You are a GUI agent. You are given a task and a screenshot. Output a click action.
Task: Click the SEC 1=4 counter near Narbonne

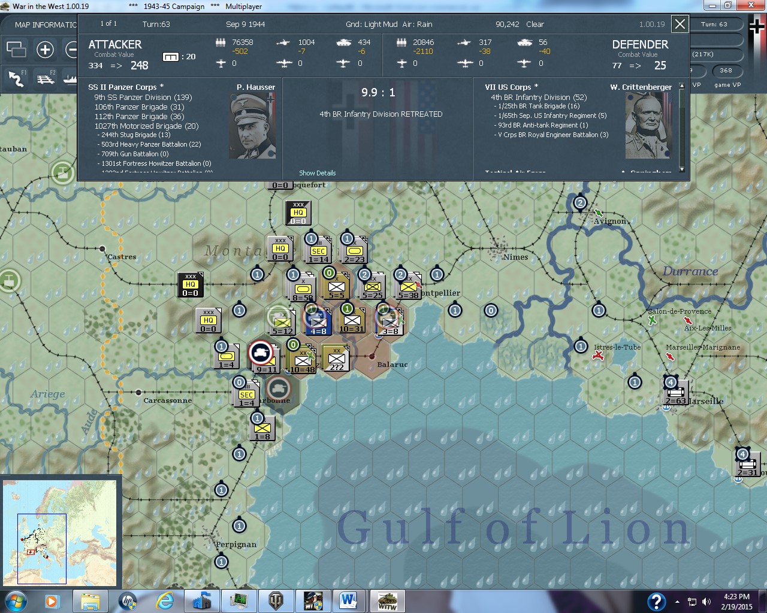tap(246, 395)
